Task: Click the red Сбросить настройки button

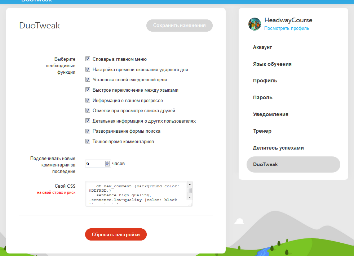Action: 116,234
